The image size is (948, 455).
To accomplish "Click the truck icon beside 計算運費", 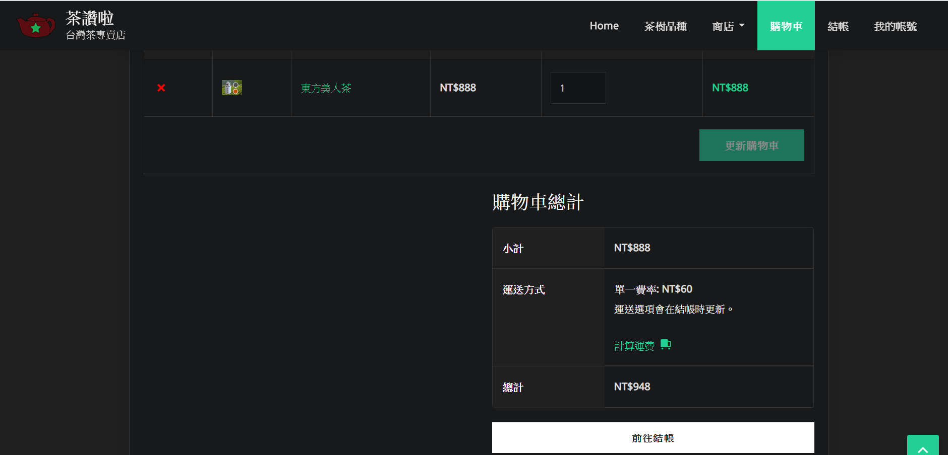I will click(x=666, y=345).
